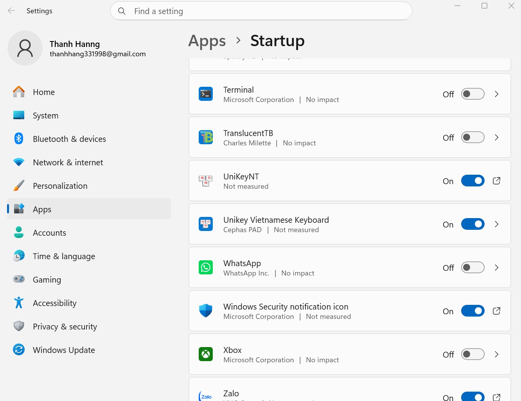Click the Unikey Vietnamese Keyboard icon
Screen dimensions: 521x401
(x=206, y=224)
